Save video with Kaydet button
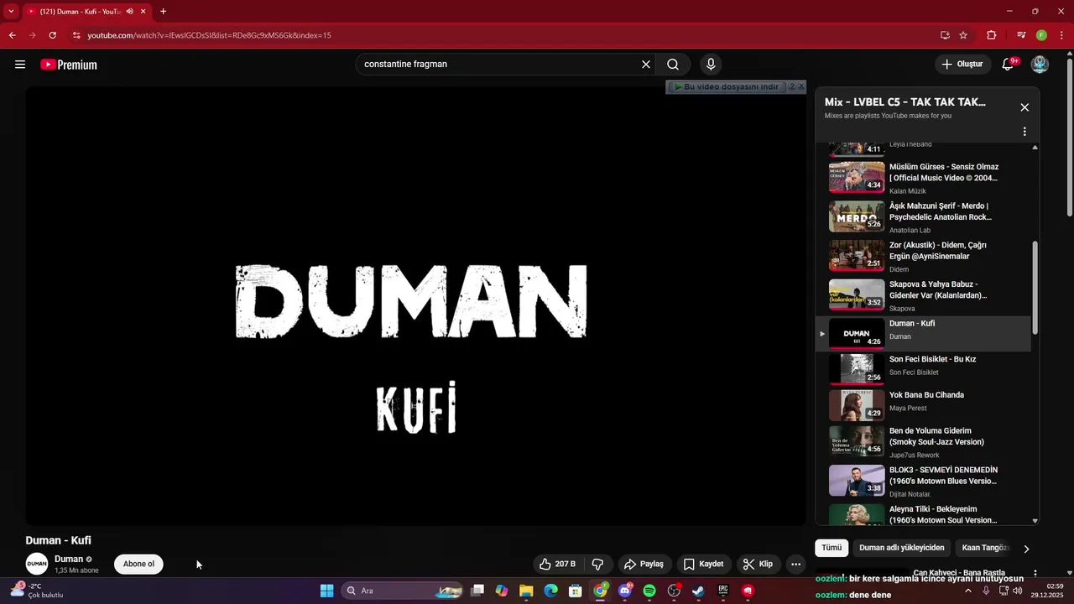 (x=703, y=564)
